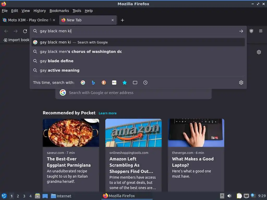267x200 pixels.
Task: Click the Go arrow in the address bar
Action: (x=241, y=31)
